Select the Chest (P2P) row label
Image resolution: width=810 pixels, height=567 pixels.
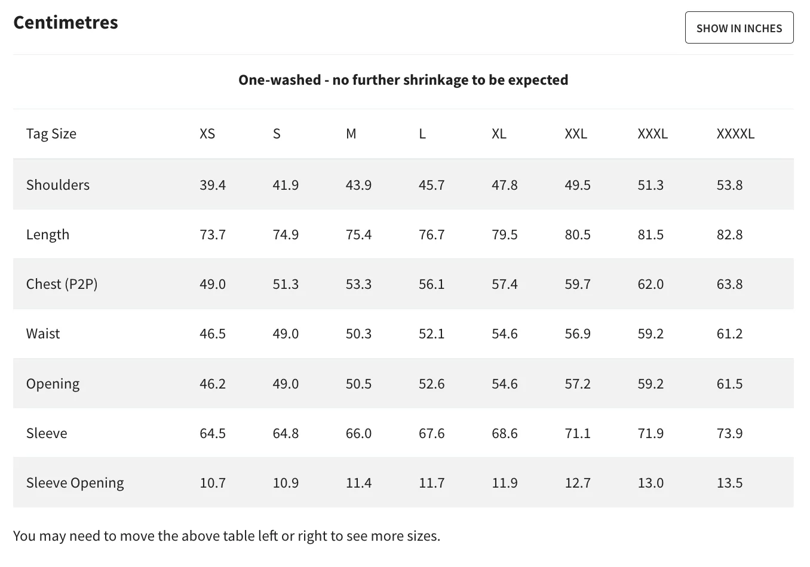(62, 284)
